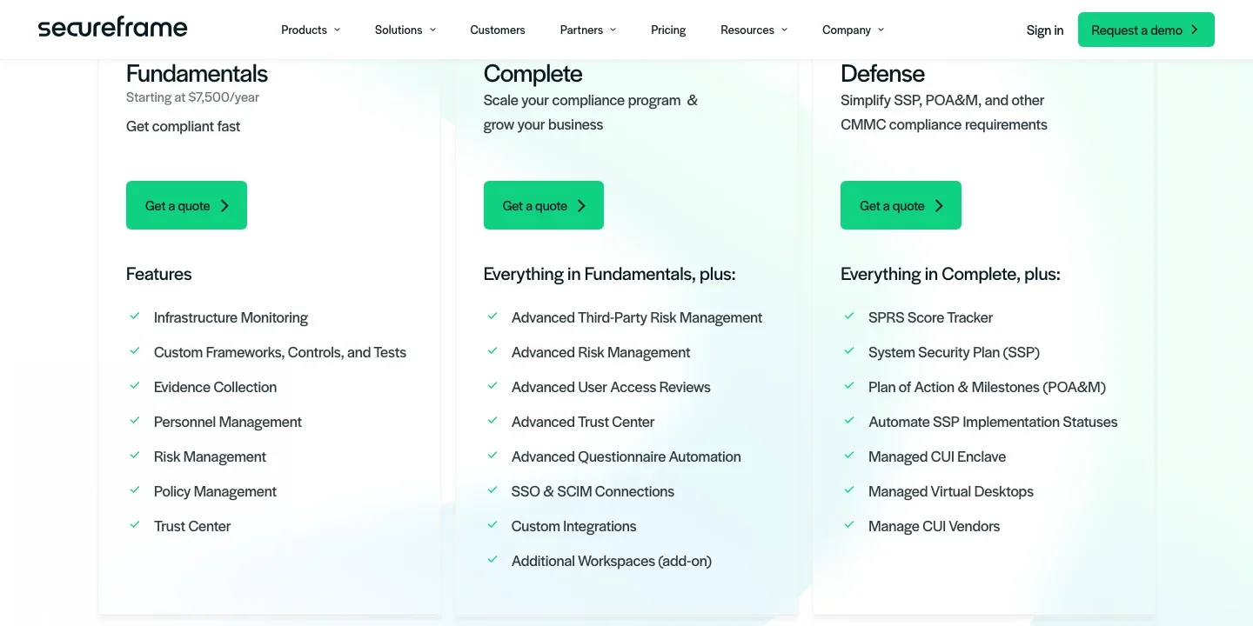The height and width of the screenshot is (626, 1253).
Task: Click the Secureframe logo
Action: tap(112, 28)
